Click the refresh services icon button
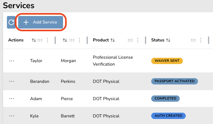 [11, 22]
